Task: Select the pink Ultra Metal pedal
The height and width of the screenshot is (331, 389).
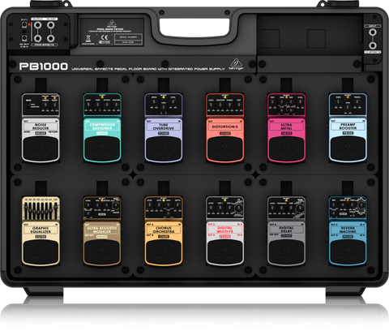Action: click(x=286, y=127)
